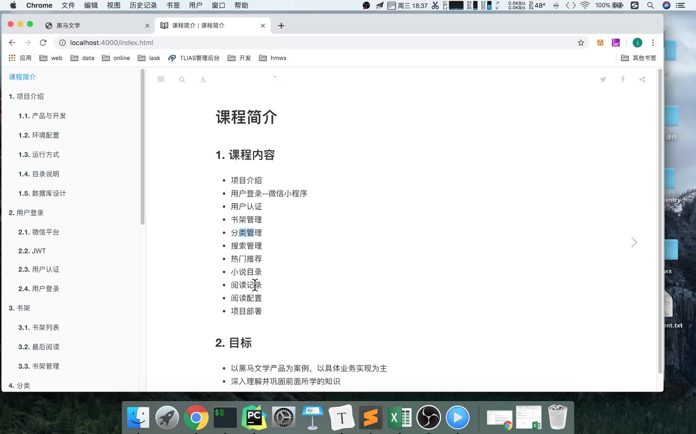
Task: Open the Chrome three-dot menu
Action: click(653, 42)
